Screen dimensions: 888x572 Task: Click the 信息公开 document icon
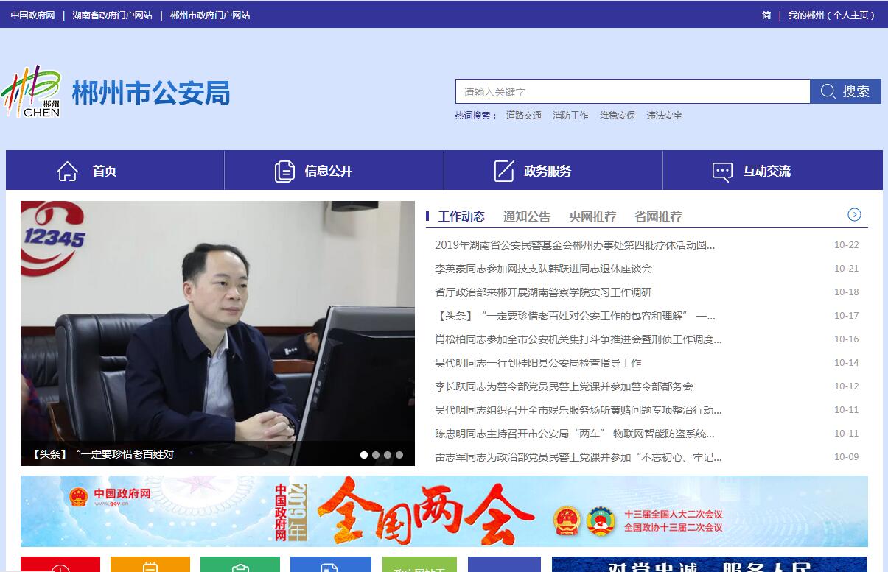[x=284, y=171]
